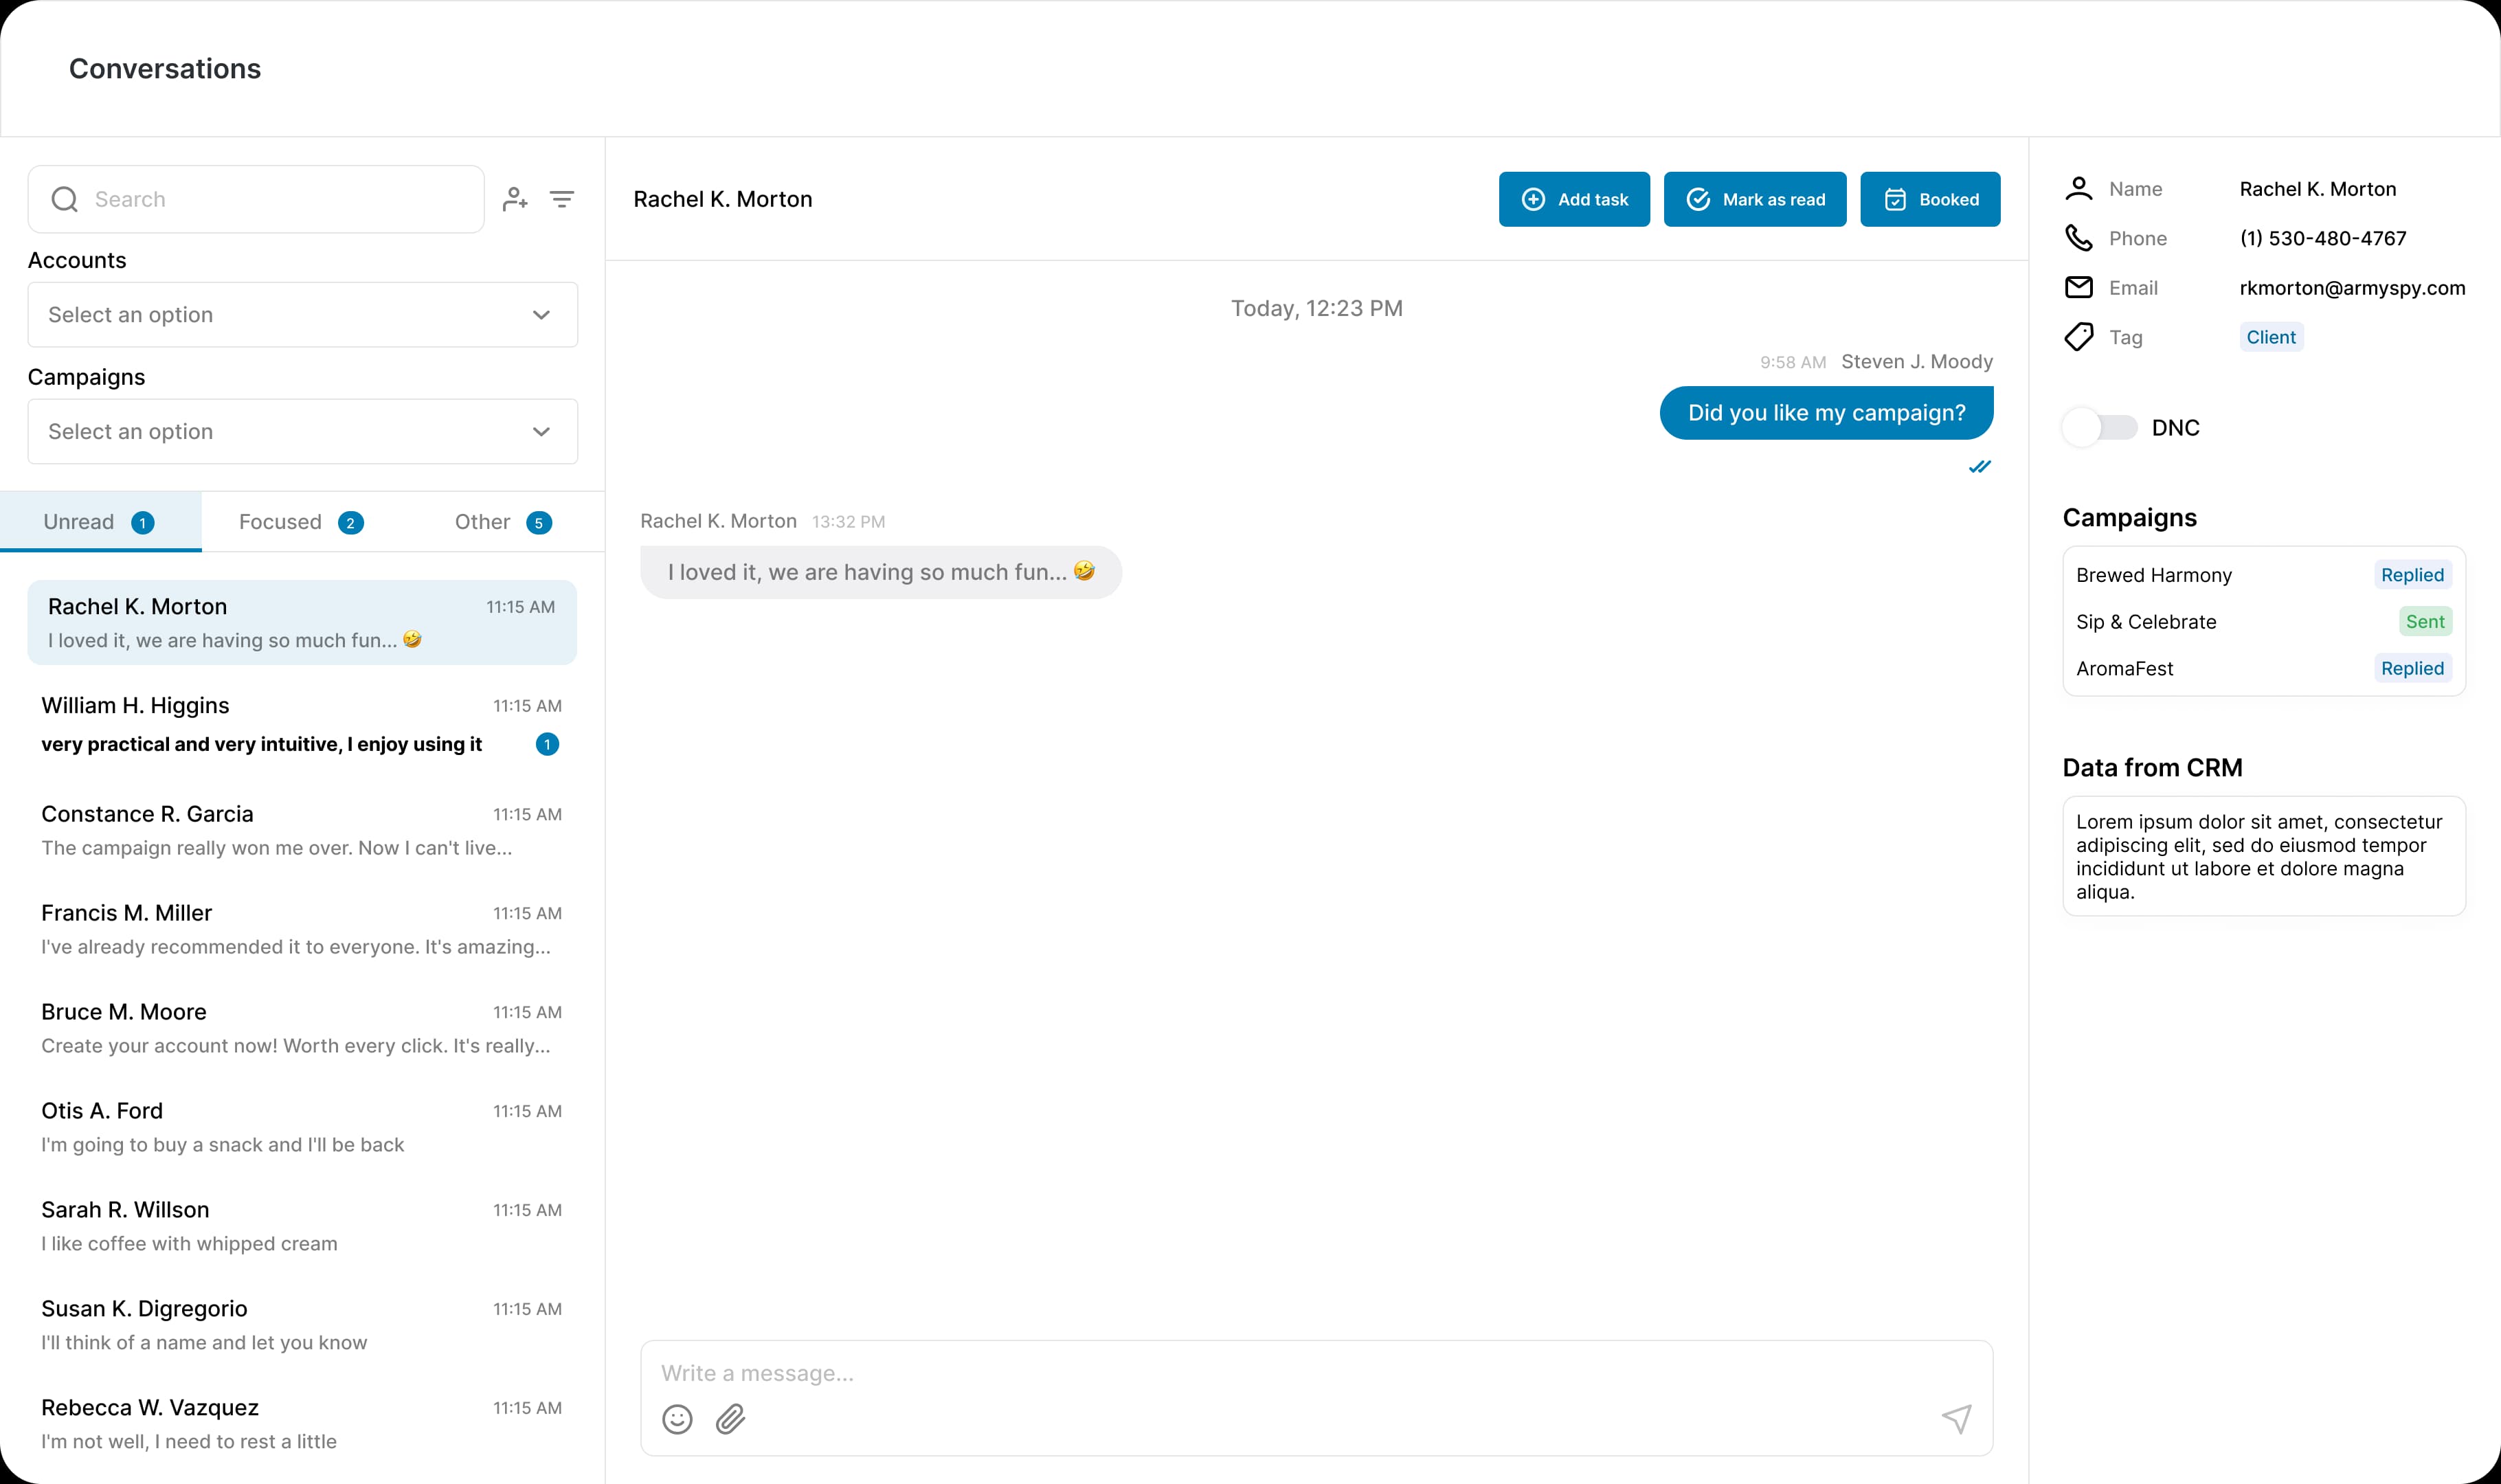Switch to the Unread tab

click(100, 522)
